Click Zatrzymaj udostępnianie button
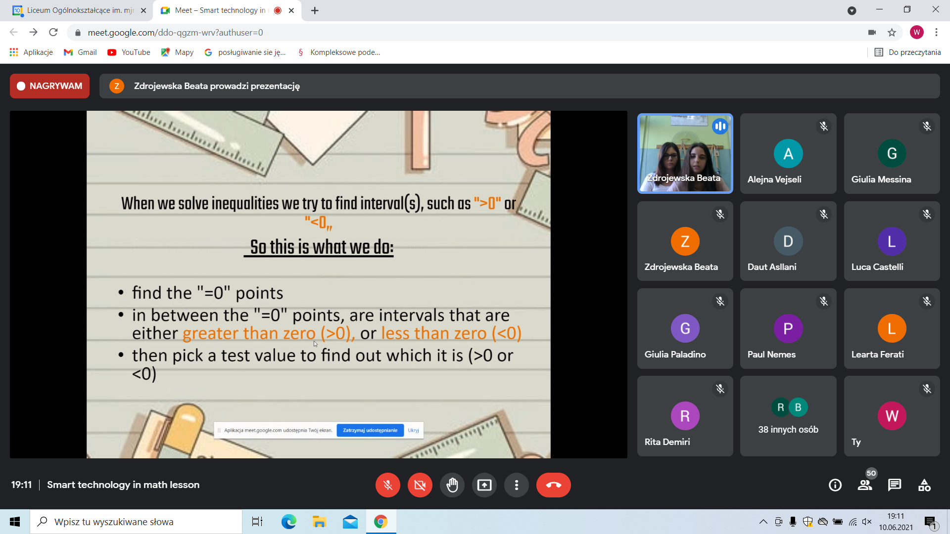 [x=370, y=430]
